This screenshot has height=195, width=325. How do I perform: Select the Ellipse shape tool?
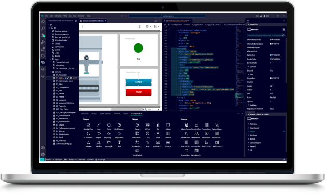pyautogui.click(x=98, y=134)
